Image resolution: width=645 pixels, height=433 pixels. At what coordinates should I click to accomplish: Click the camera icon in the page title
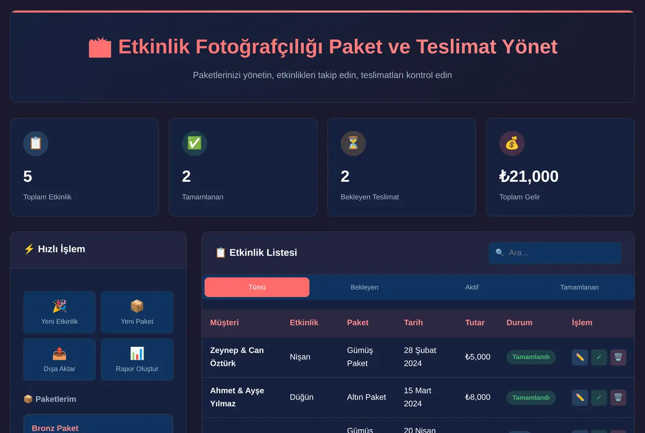100,47
